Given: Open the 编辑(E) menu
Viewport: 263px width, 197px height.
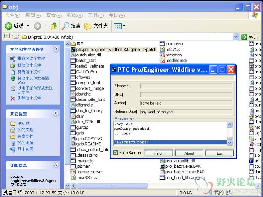Looking at the screenshot, I should coord(33,15).
